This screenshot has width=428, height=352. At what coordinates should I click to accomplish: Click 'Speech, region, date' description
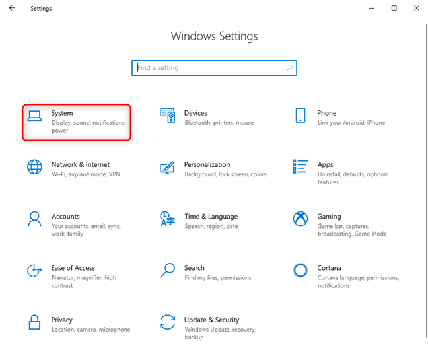point(211,227)
